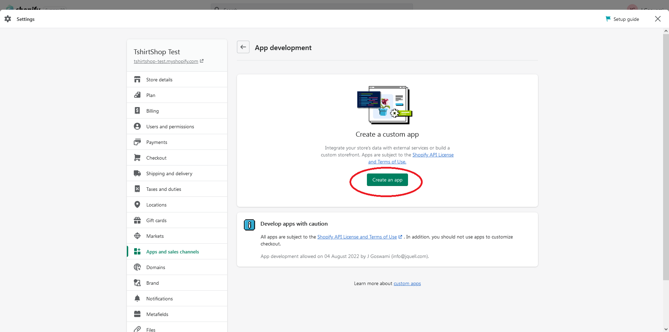Screen dimensions: 669x332
Task: Click the Gift cards present icon
Action: pyautogui.click(x=137, y=220)
